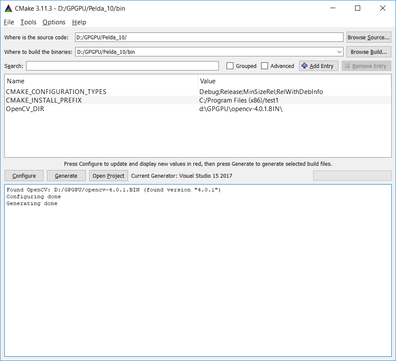Screen dimensions: 396x361
Task: Click the empty progress bar beside generator label
Action: click(352, 176)
